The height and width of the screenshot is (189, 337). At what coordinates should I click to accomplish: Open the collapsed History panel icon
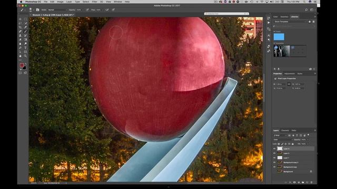coord(269,18)
